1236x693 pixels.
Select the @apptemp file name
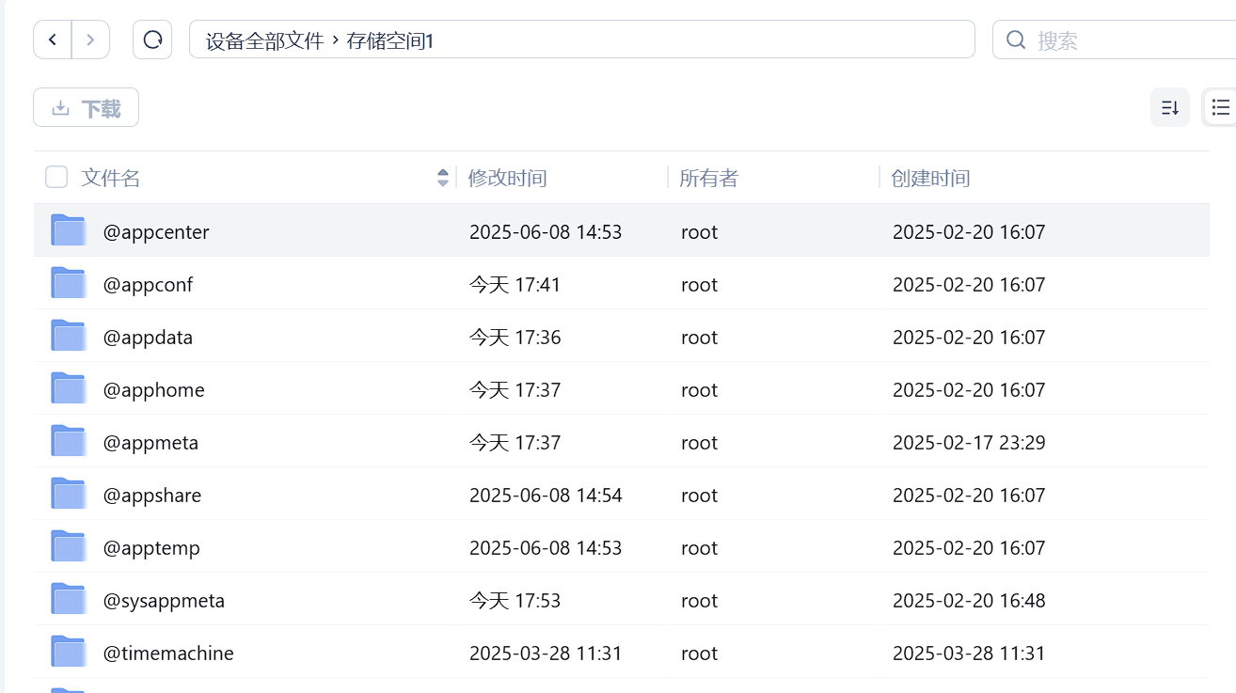coord(151,547)
